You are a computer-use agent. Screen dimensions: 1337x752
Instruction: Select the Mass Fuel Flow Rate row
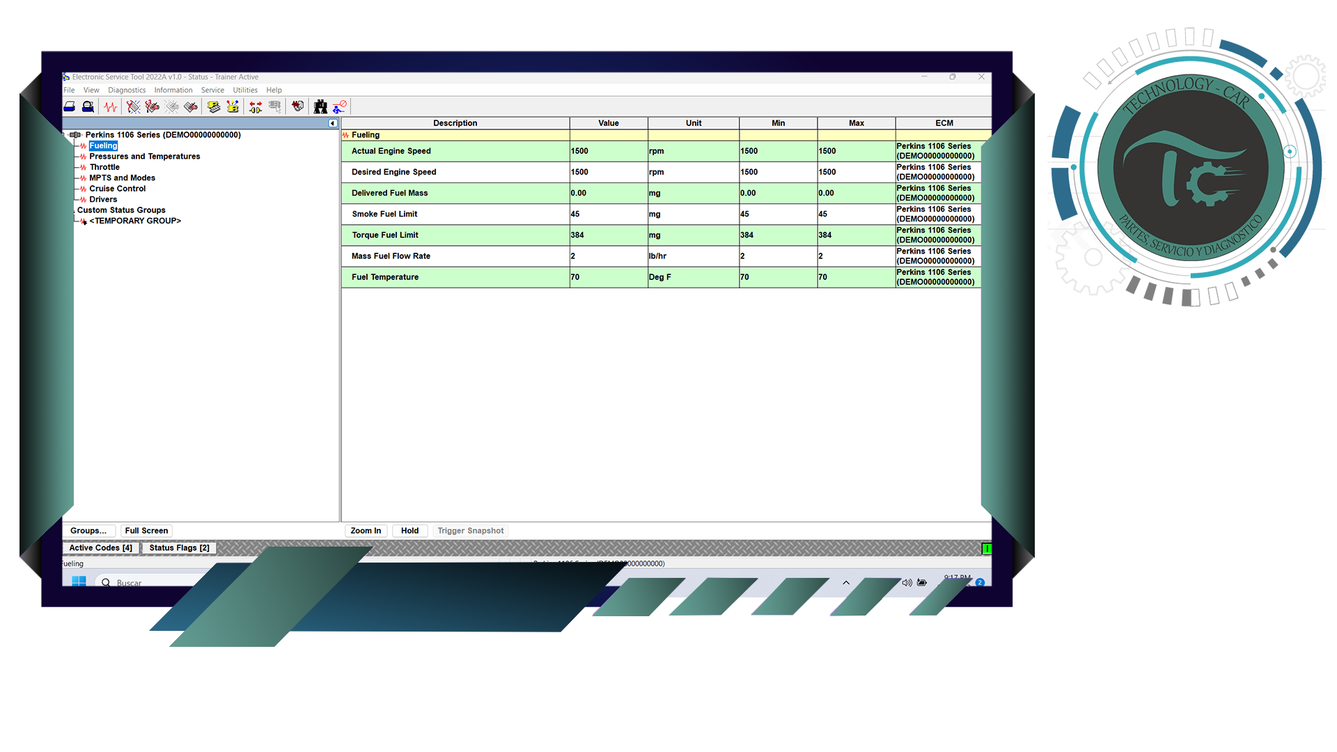pos(661,256)
